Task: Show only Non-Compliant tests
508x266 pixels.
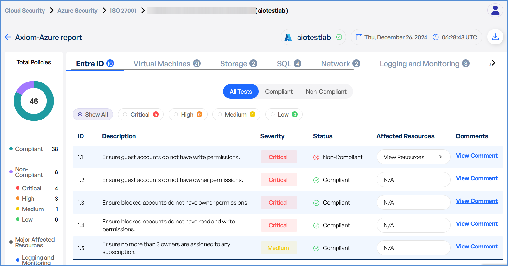Action: (x=326, y=92)
